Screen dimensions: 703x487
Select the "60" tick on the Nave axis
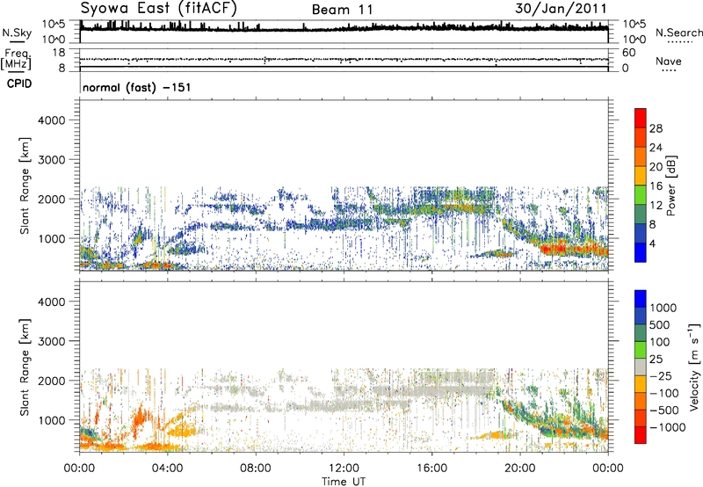[629, 53]
